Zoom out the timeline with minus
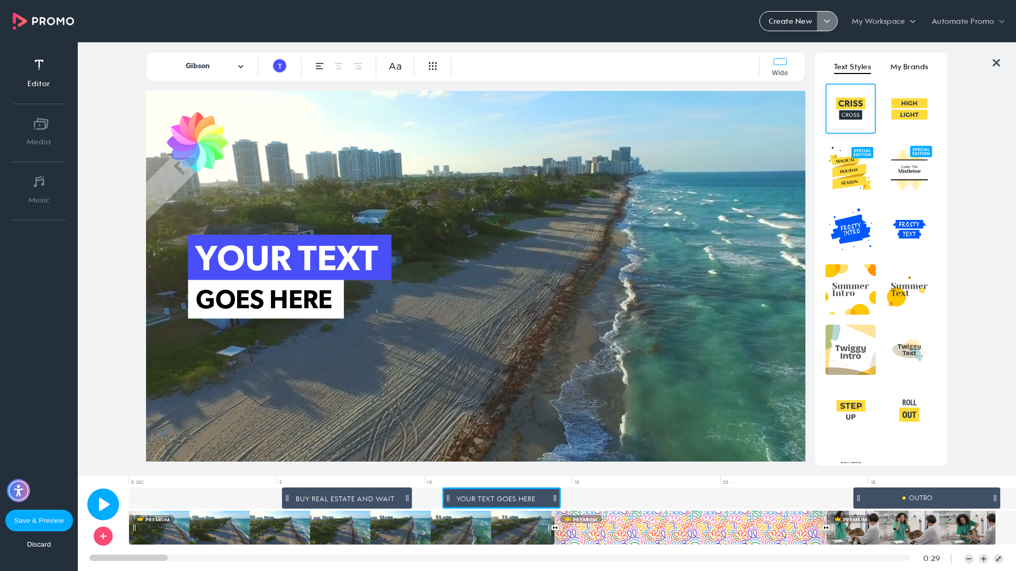The image size is (1016, 571). [969, 559]
